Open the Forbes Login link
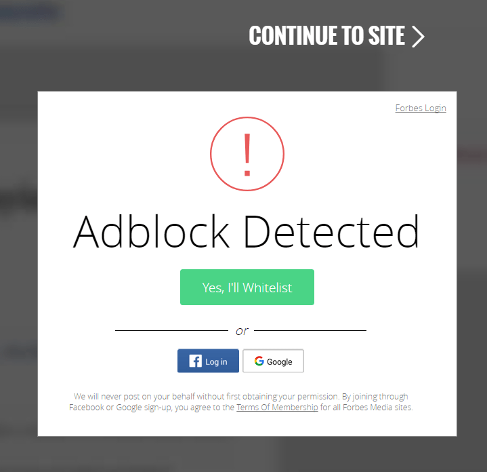The image size is (487, 472). (421, 108)
